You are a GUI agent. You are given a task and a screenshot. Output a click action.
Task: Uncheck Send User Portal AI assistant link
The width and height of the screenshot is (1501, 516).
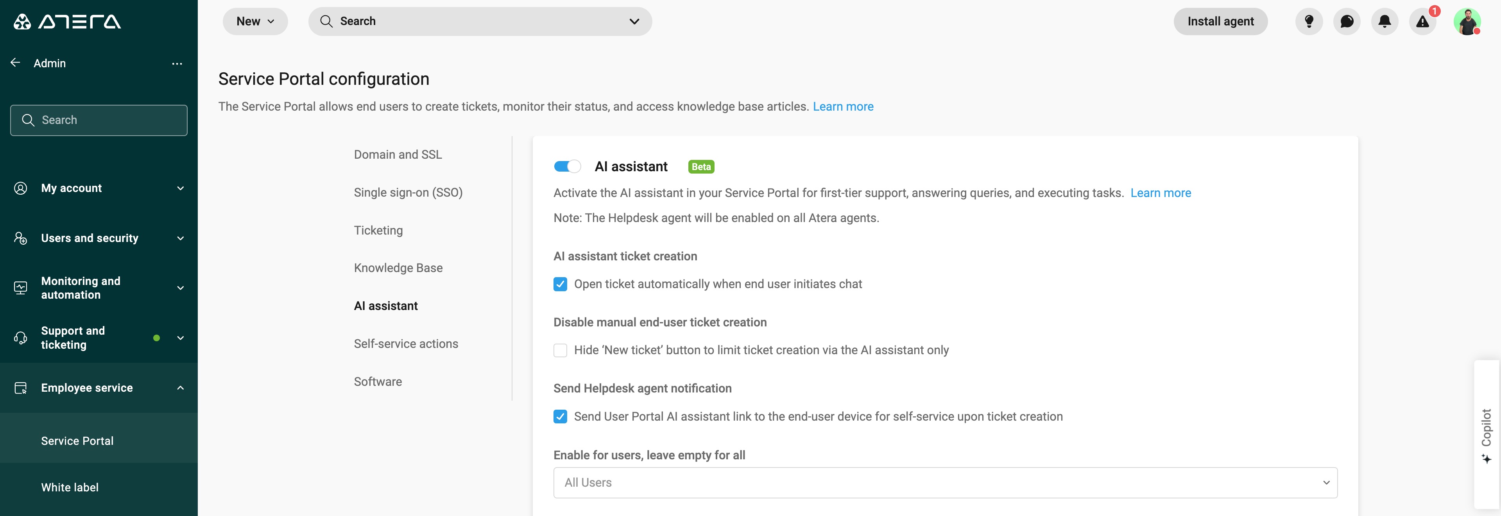click(560, 416)
